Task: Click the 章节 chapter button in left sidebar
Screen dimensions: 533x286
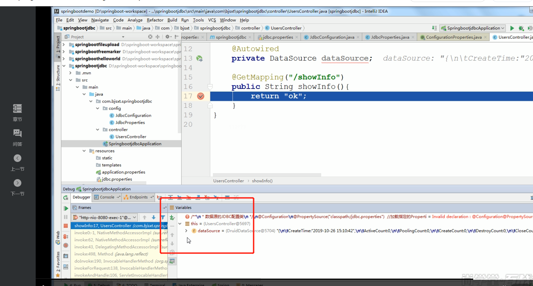Action: coord(17,113)
